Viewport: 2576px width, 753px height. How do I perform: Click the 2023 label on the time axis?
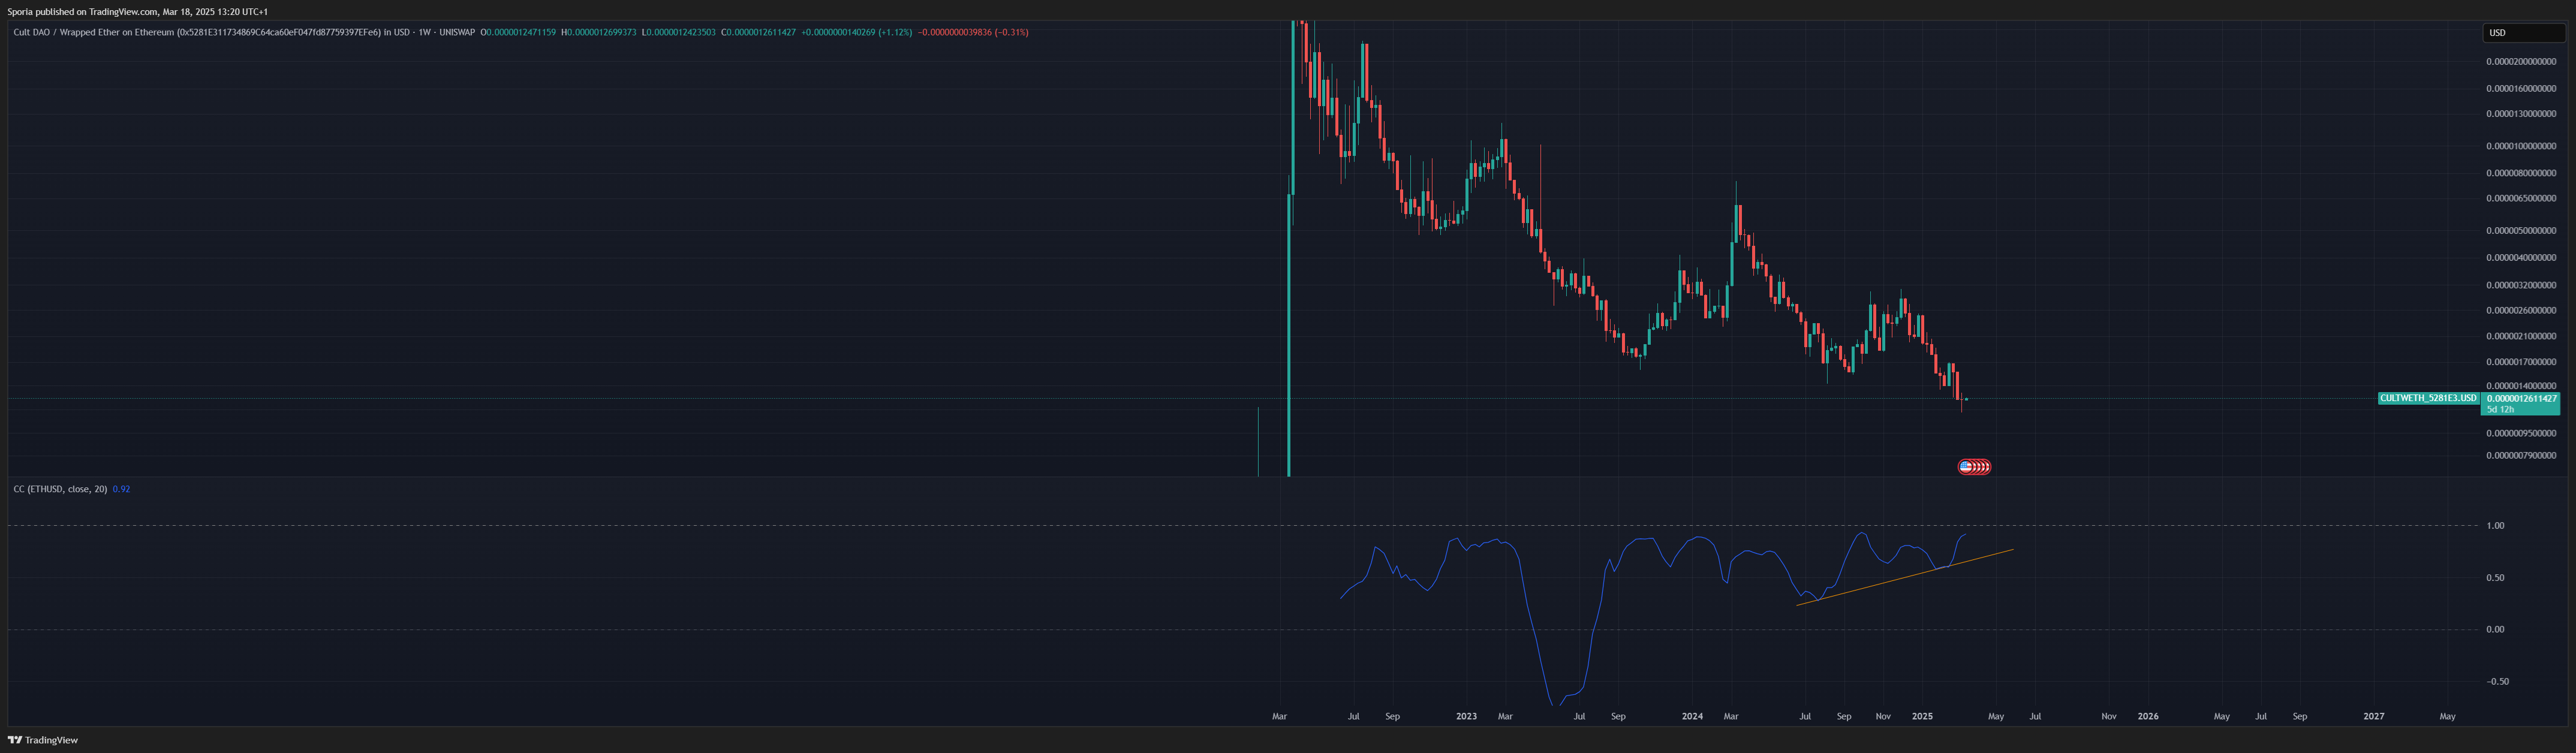tap(1466, 716)
